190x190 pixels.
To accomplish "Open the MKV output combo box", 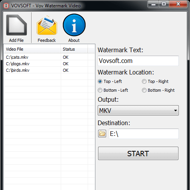I will [138, 111].
